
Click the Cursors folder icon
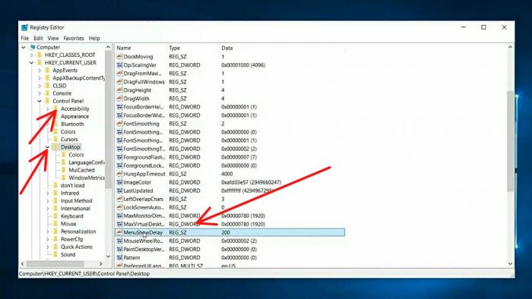click(x=55, y=140)
